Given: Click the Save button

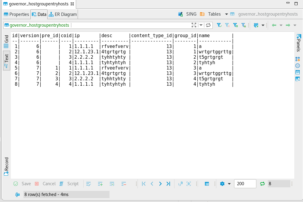Looking at the screenshot, I should point(22,184).
